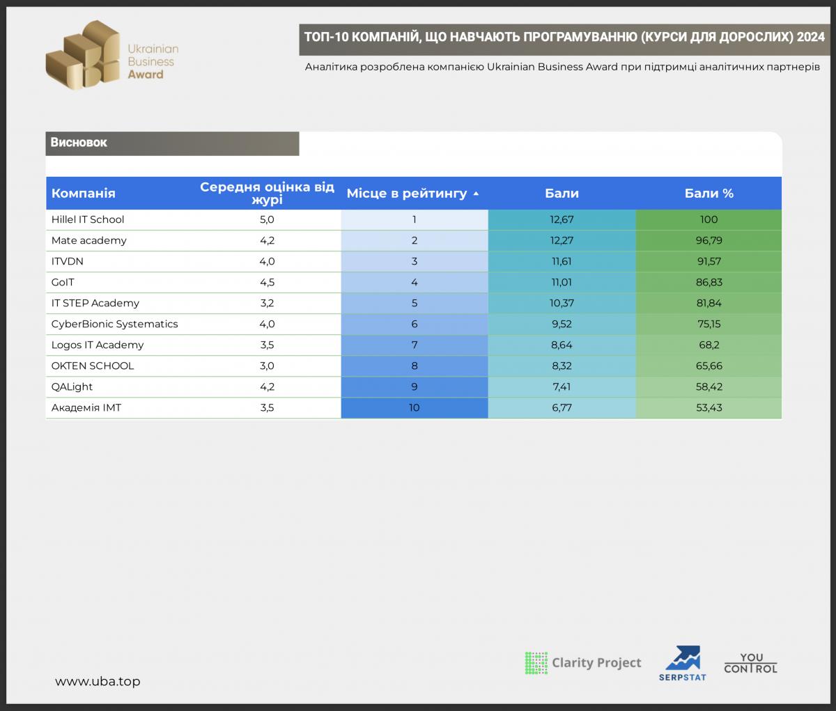This screenshot has height=711, width=836.
Task: Click rank cell 9 for QALight
Action: pyautogui.click(x=415, y=386)
